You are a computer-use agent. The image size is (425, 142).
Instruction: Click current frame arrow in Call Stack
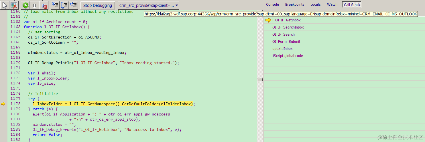point(268,20)
